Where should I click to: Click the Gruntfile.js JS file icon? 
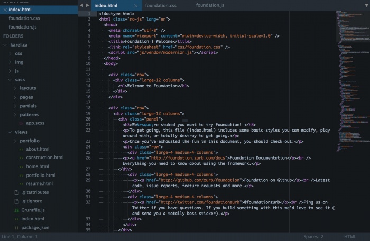coord(16,210)
